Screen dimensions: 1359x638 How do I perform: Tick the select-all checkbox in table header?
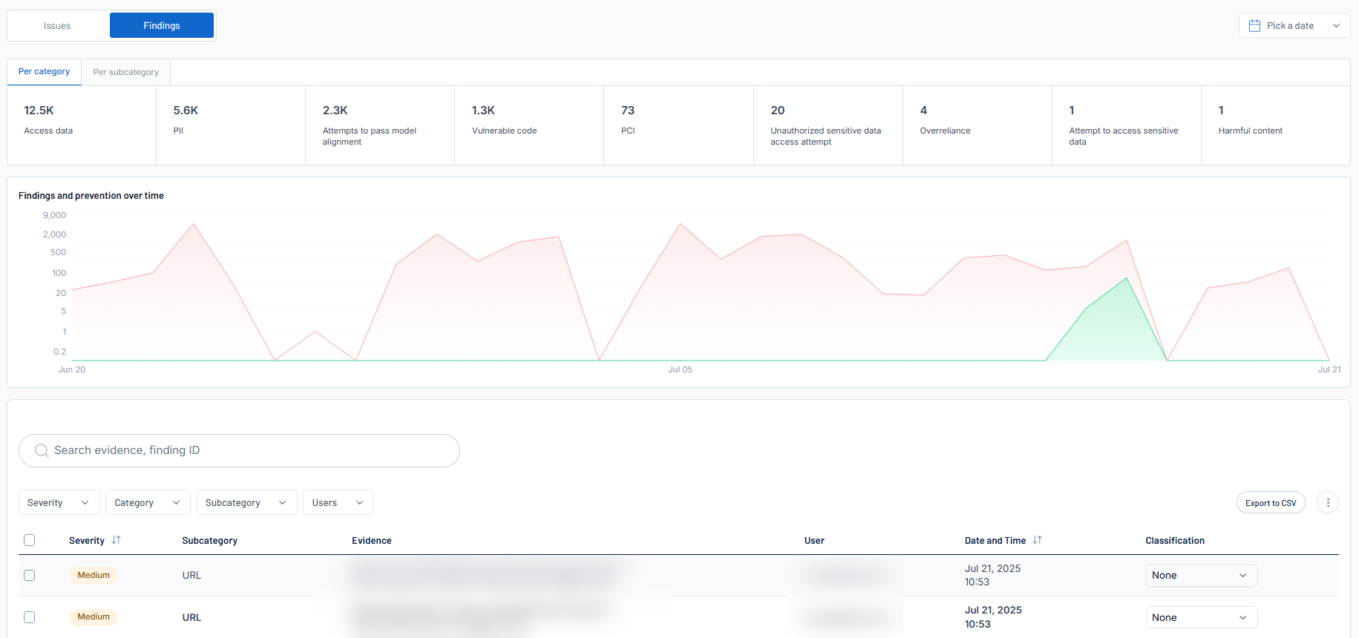30,540
